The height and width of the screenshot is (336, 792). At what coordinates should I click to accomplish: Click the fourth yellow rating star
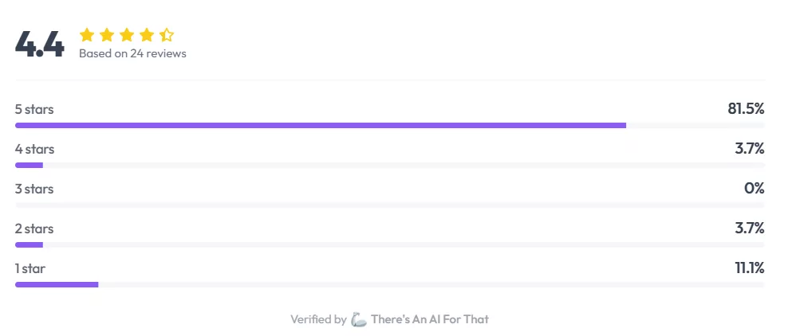pos(147,34)
